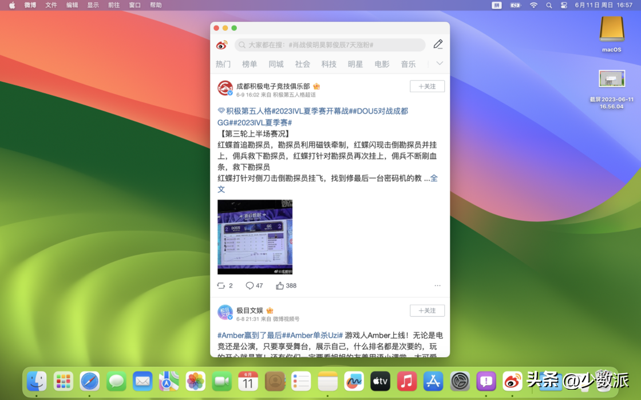The width and height of the screenshot is (641, 400).
Task: Open the 显示 menu
Action: [x=93, y=5]
